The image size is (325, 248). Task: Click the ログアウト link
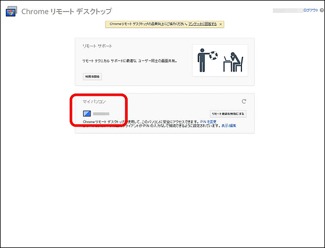tap(310, 10)
